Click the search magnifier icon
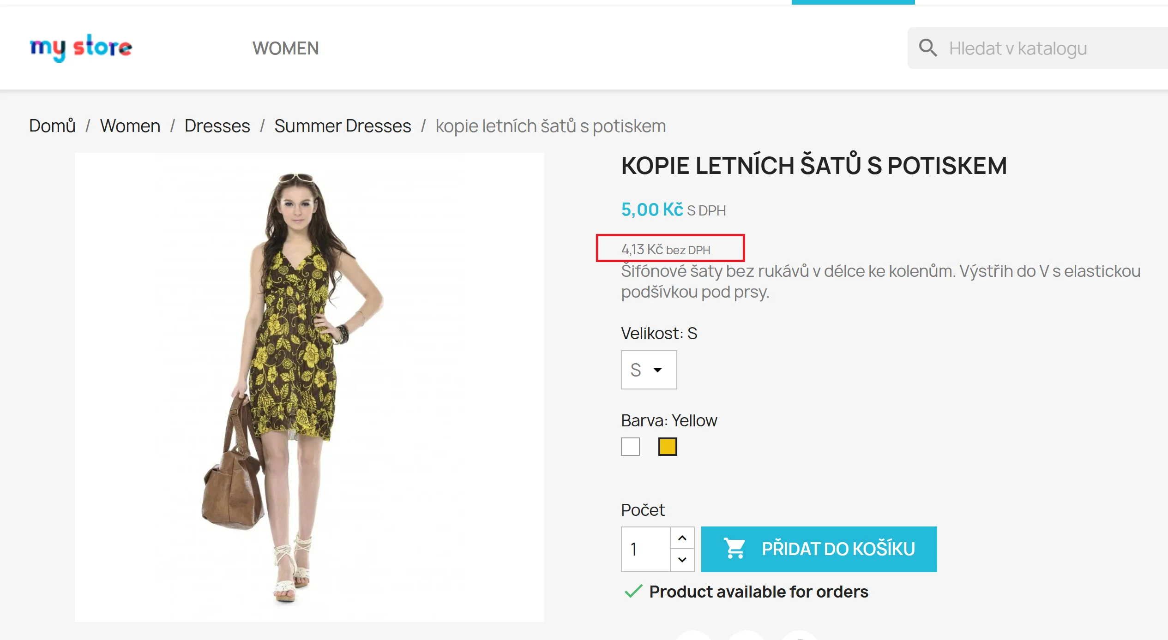Viewport: 1168px width, 640px height. pos(927,48)
